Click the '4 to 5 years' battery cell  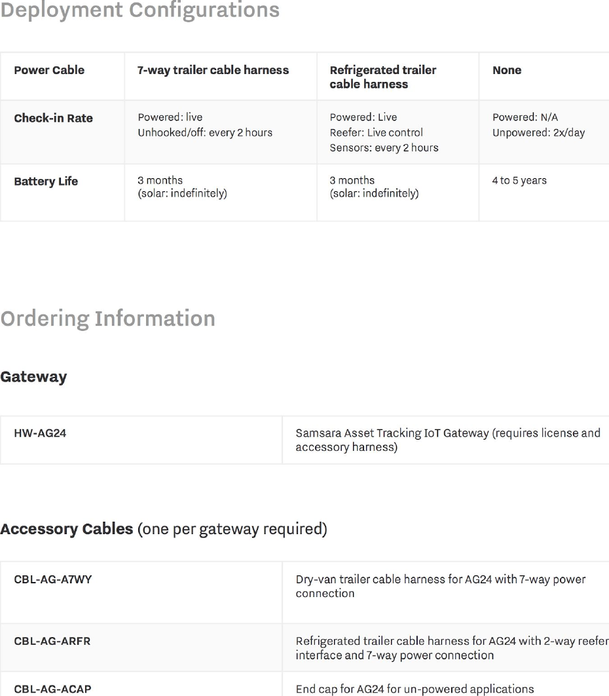coord(519,180)
